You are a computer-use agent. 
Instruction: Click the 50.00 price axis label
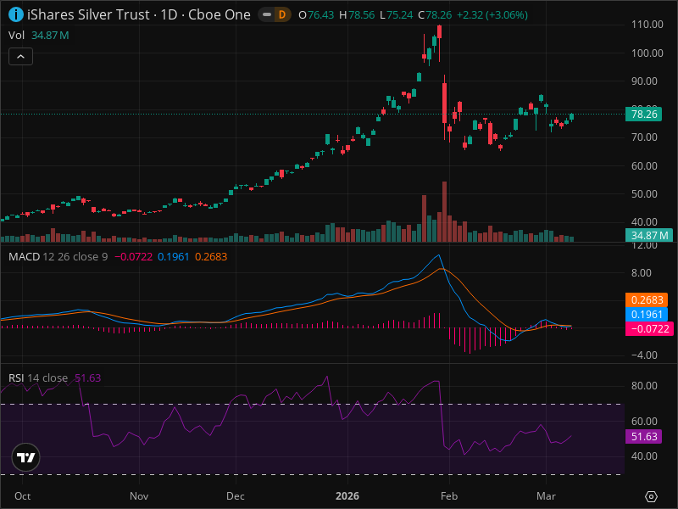tap(644, 194)
